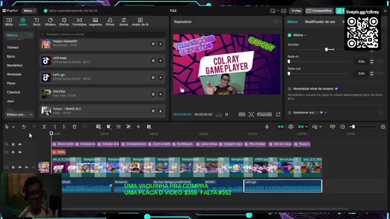The height and width of the screenshot is (219, 390).
Task: Open the Filtros panel
Action: pos(110,21)
